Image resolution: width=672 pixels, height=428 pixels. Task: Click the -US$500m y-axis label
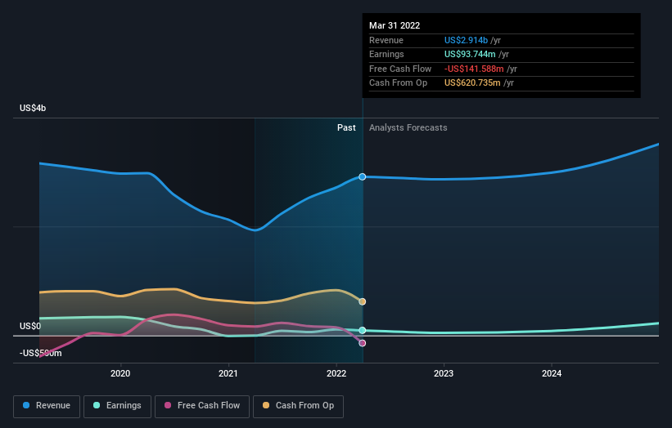click(x=40, y=353)
